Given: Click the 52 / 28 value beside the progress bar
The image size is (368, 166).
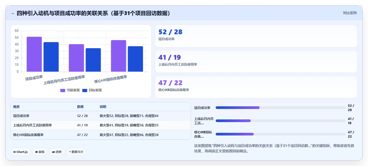Looking at the screenshot, I should [351, 108].
